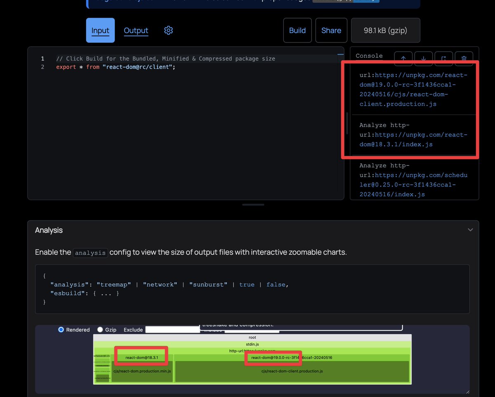The width and height of the screenshot is (495, 397).
Task: Click the editor line with react-dom@rc/client export
Action: coord(116,66)
